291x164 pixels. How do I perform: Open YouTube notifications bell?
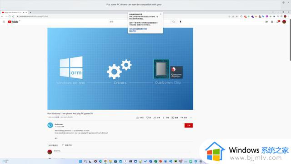click(278, 22)
